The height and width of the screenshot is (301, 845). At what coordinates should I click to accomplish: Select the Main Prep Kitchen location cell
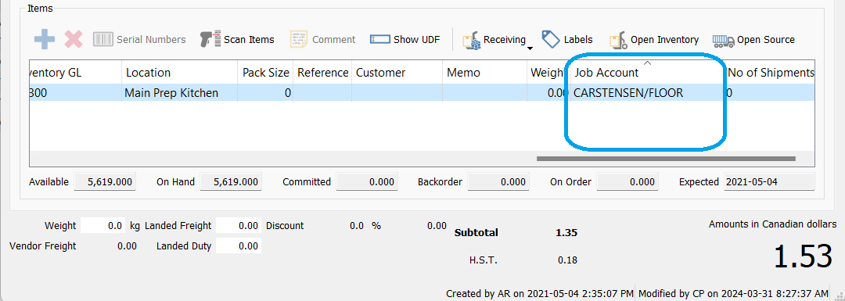180,92
